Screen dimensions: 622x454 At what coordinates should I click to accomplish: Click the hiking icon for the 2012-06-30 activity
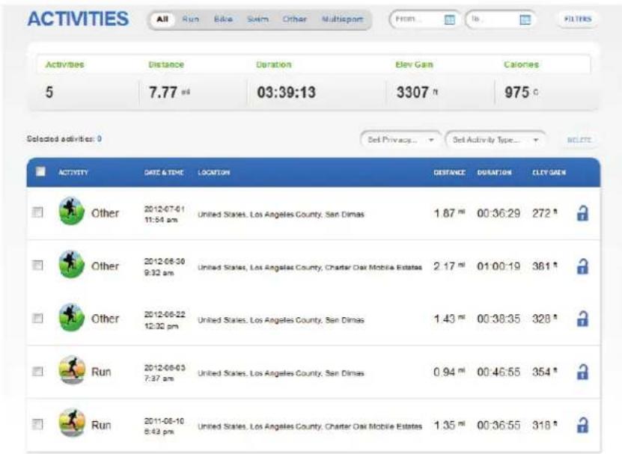point(71,265)
